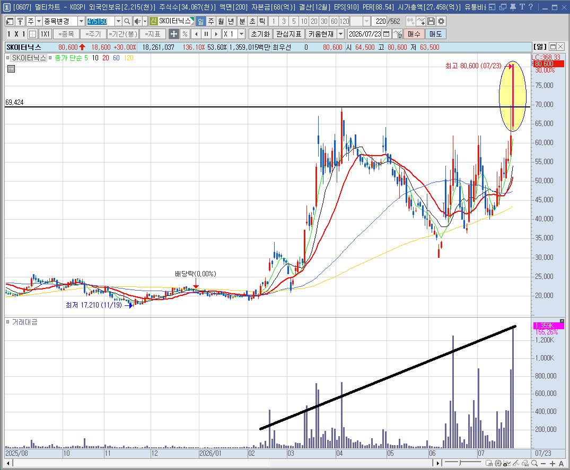Open help question mark icon

click(530, 6)
